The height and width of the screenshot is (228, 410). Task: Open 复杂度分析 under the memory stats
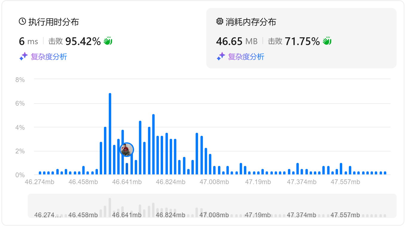(246, 57)
